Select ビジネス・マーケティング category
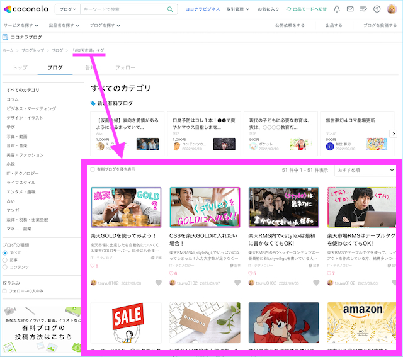Image resolution: width=403 pixels, height=357 pixels. point(31,108)
